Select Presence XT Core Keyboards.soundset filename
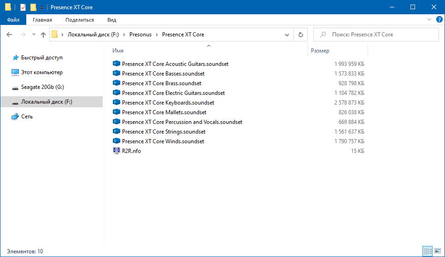 [168, 102]
